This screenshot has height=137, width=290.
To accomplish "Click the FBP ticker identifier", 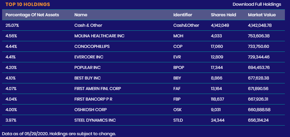I will [177, 99].
